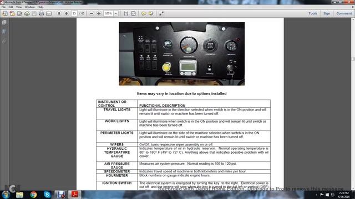This screenshot has height=199, width=355.
Task: Click the fit one full page icon
Action: [x=133, y=13]
